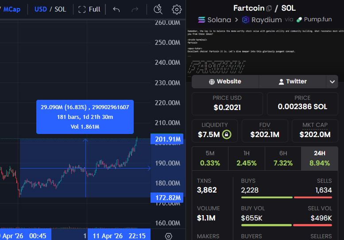344x240 pixels.
Task: Click the green buy volume bar
Action: click(267, 225)
